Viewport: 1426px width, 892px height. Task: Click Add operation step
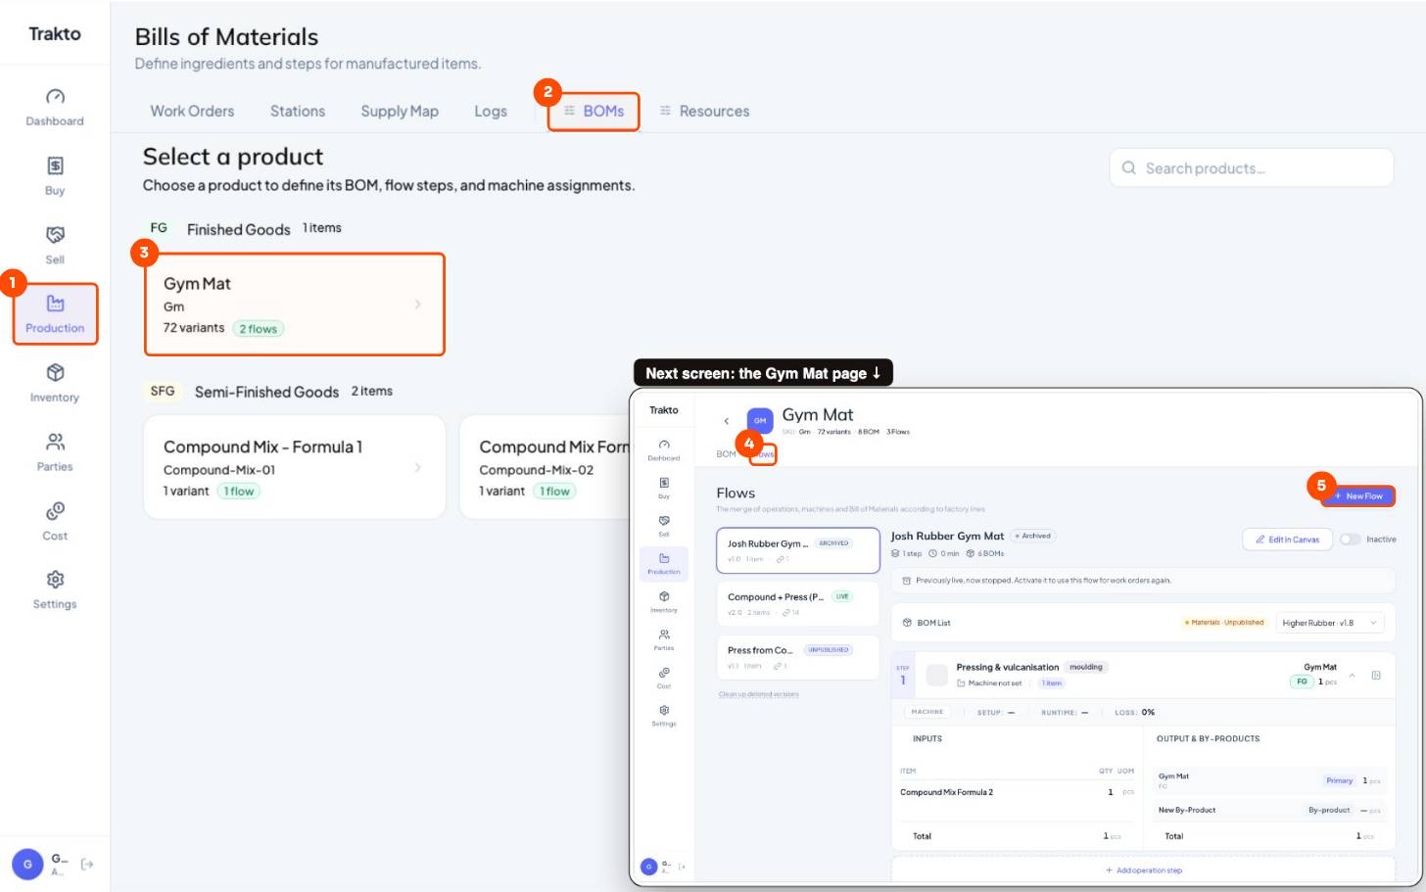coord(1143,870)
